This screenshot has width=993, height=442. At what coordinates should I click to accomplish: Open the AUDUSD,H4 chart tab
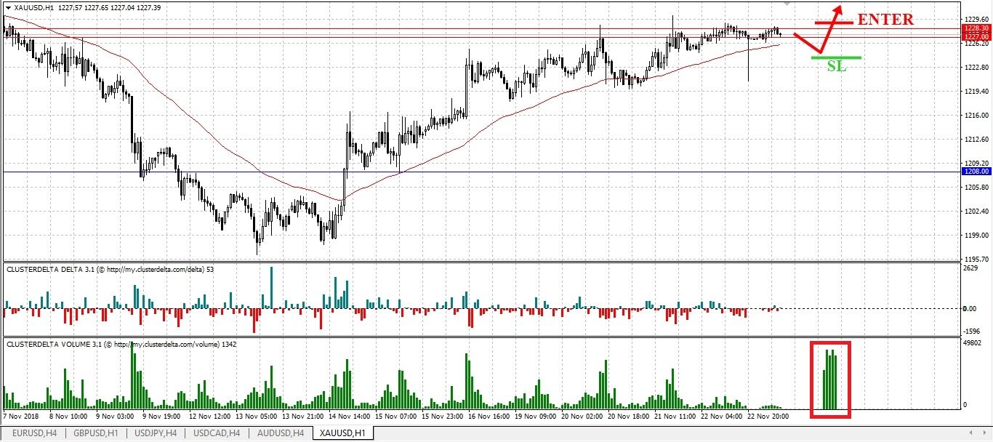281,433
